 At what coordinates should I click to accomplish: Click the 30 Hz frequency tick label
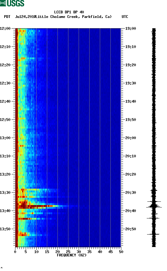(79, 252)
